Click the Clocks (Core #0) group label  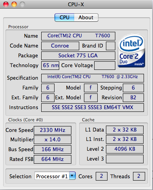coord(25,120)
